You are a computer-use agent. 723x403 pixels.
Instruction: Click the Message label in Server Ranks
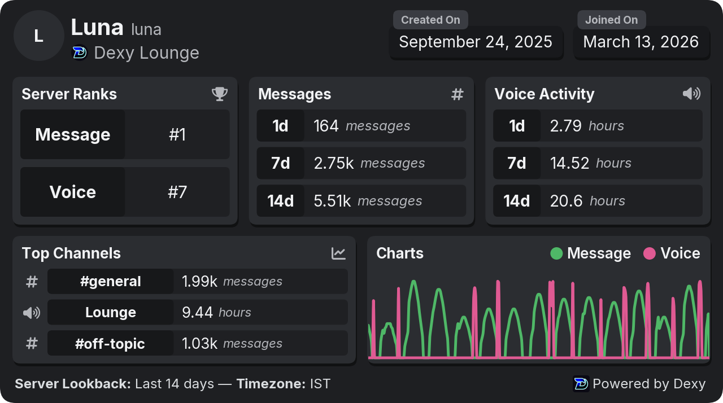pyautogui.click(x=73, y=134)
